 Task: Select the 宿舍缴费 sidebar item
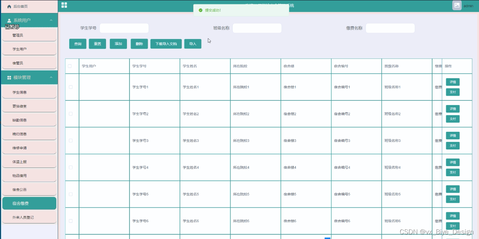pos(29,203)
